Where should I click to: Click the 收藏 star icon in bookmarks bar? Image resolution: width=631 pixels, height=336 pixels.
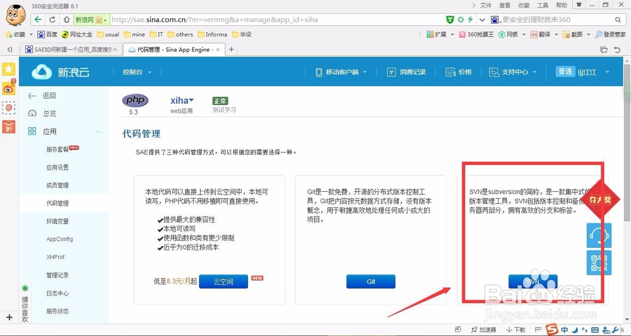coord(9,35)
